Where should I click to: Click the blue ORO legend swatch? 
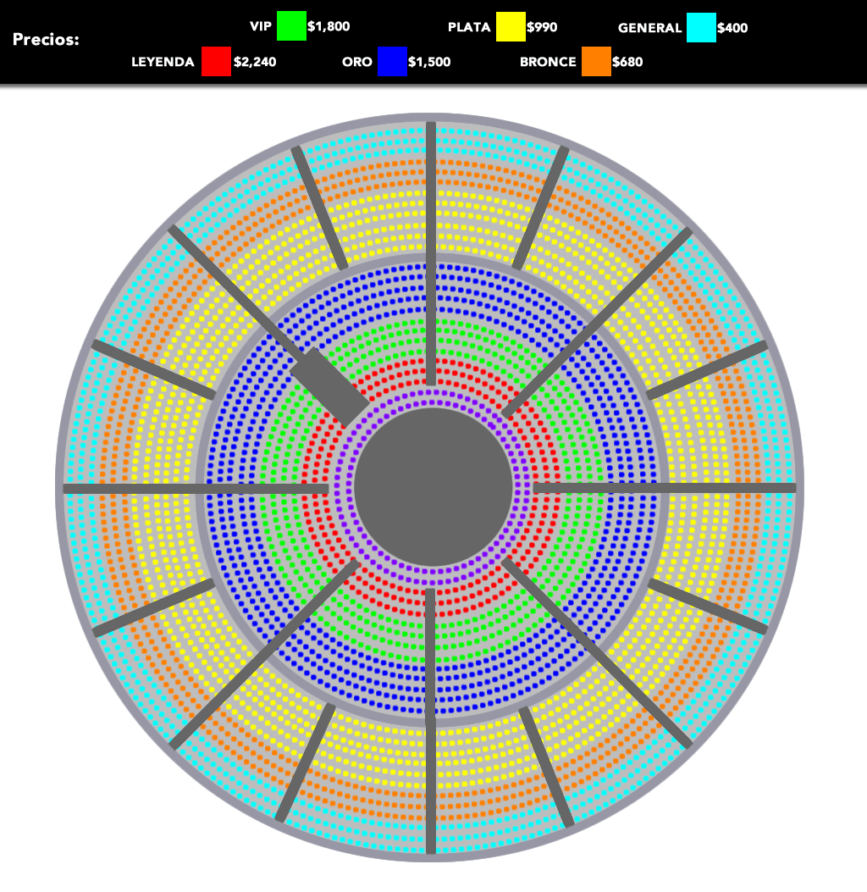tap(392, 62)
